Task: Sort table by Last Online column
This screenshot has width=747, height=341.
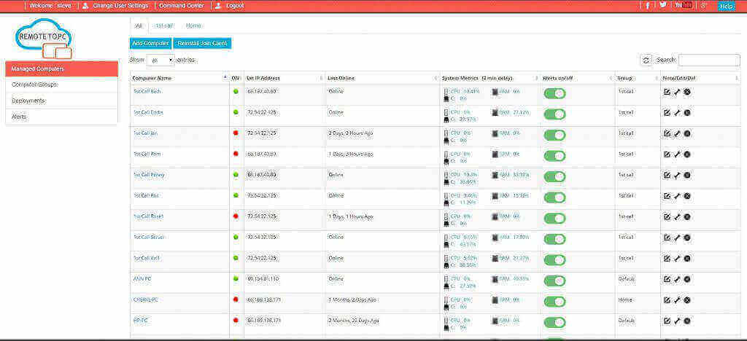Action: click(381, 78)
